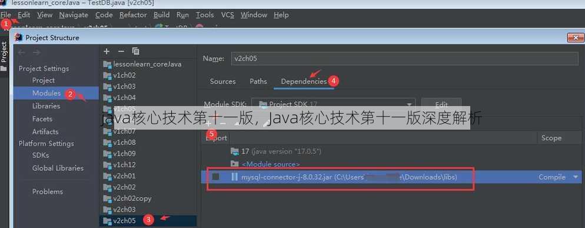This screenshot has width=585, height=228.
Task: Select Global Libraries under Platform Settings
Action: tap(58, 168)
